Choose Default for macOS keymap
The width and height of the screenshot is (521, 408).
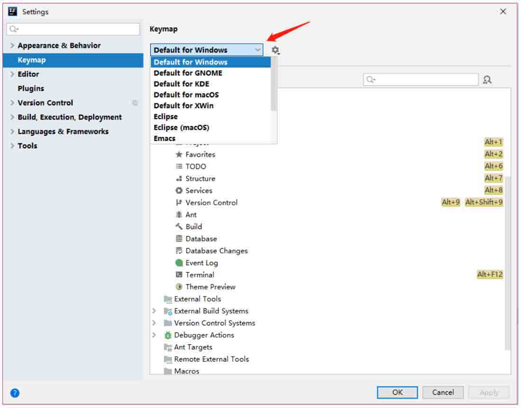pyautogui.click(x=210, y=95)
